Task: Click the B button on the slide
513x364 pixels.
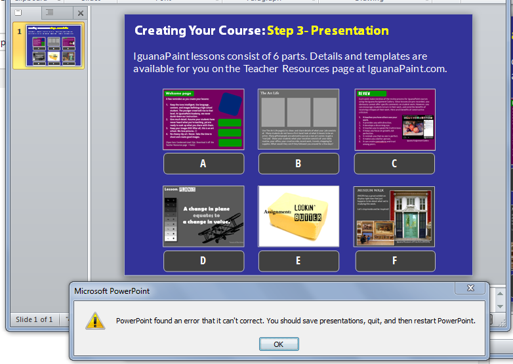Action: point(298,163)
